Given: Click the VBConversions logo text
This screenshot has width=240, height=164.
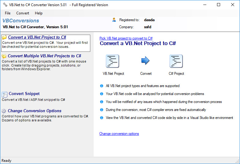Looking at the screenshot, I should [21, 21].
